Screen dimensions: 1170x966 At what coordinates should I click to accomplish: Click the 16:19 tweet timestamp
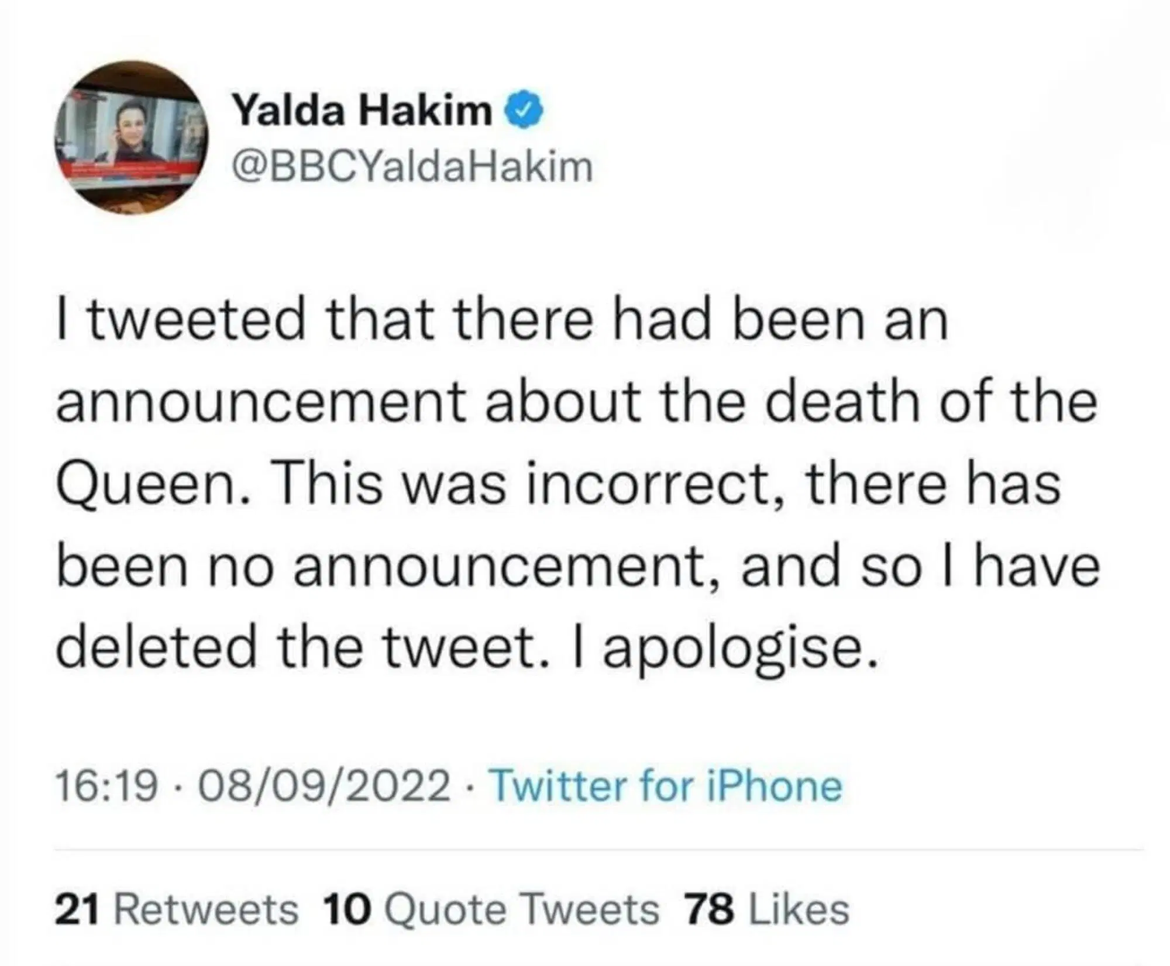[106, 786]
